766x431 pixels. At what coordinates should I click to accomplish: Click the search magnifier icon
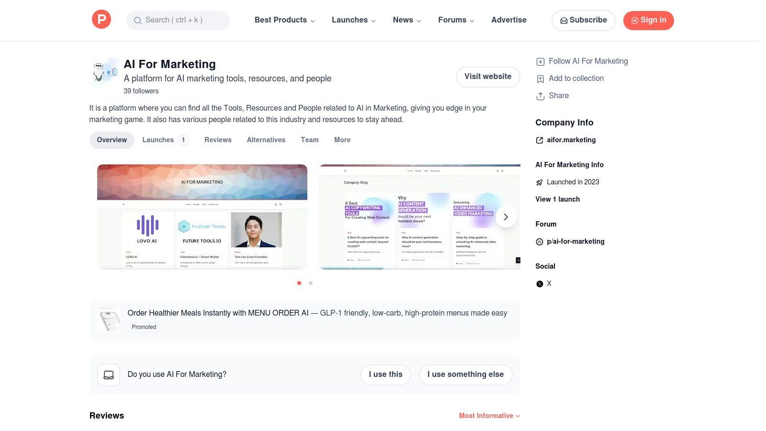(138, 21)
